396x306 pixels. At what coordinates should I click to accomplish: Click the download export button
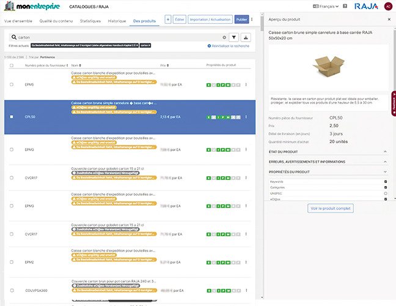pyautogui.click(x=246, y=37)
